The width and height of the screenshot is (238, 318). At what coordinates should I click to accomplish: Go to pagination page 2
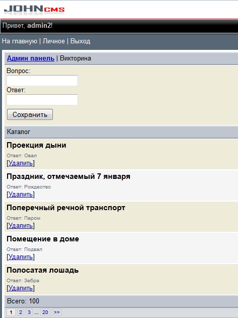pos(21,312)
